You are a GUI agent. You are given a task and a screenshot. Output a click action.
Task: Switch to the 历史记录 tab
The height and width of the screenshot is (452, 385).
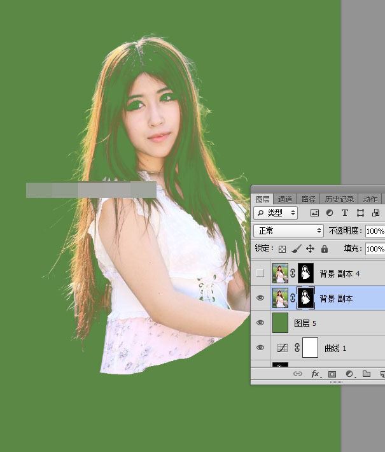[338, 199]
